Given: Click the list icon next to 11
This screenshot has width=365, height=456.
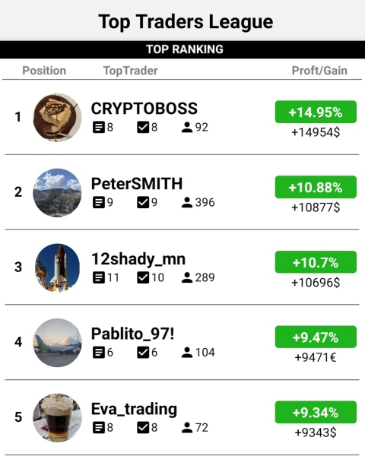Looking at the screenshot, I should point(99,277).
